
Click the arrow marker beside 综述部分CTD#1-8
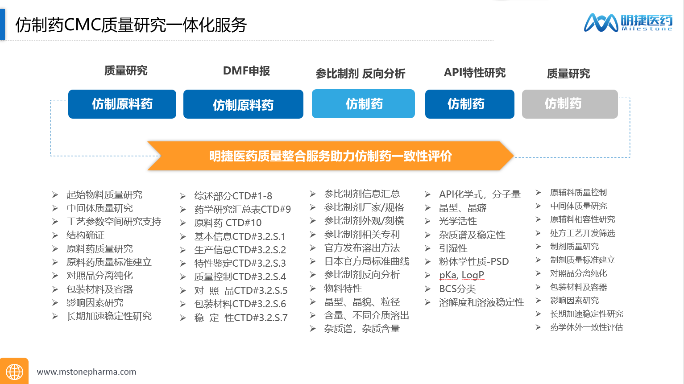click(183, 196)
